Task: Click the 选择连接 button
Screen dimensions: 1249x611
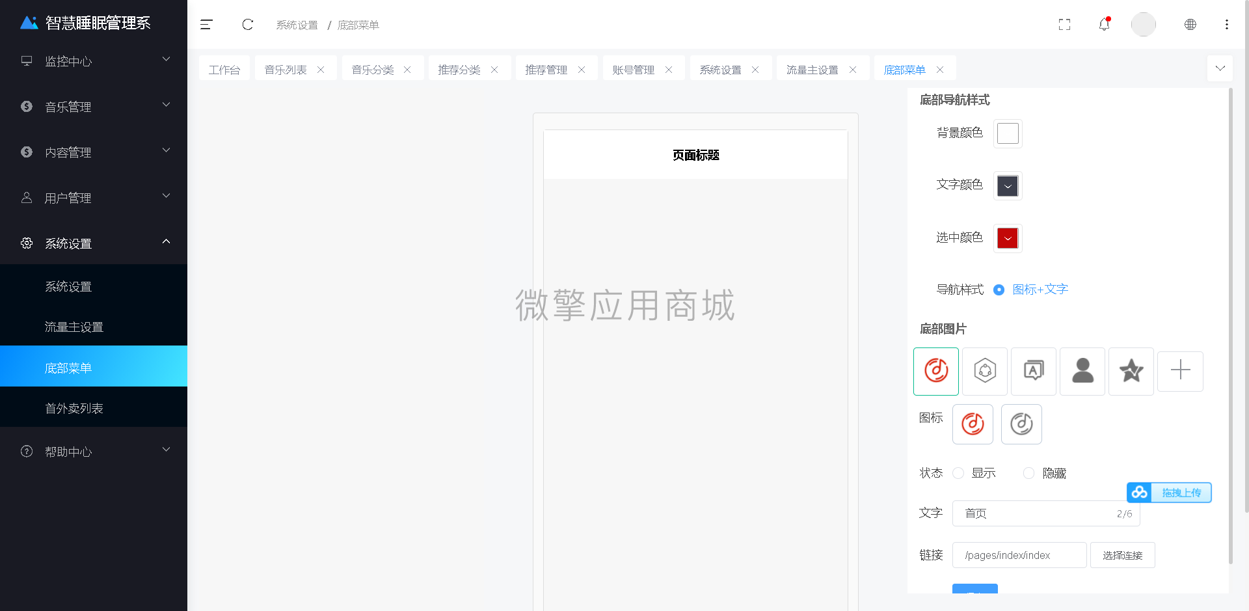Action: click(x=1122, y=555)
